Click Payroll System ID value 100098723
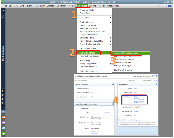174x138 pixels. point(137,107)
